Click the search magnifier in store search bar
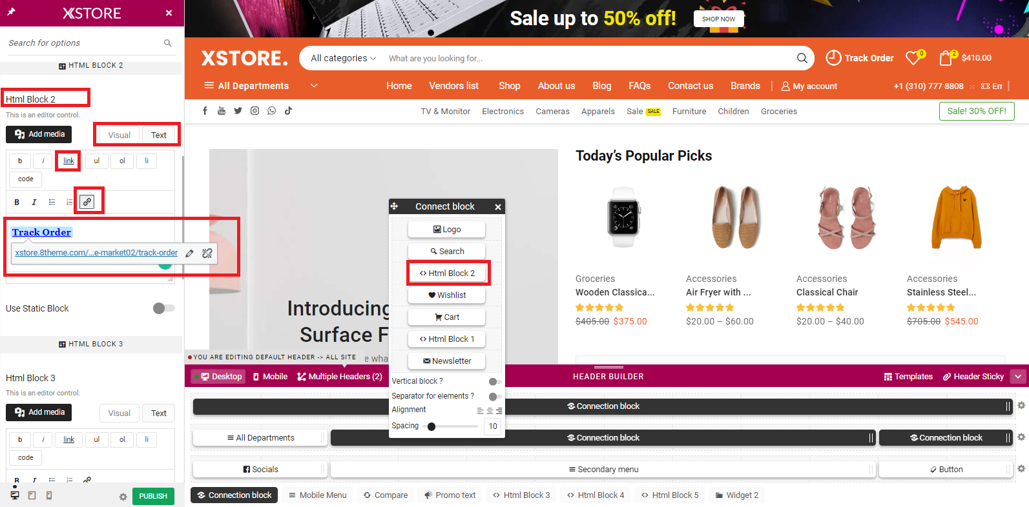The image size is (1029, 507). [802, 58]
